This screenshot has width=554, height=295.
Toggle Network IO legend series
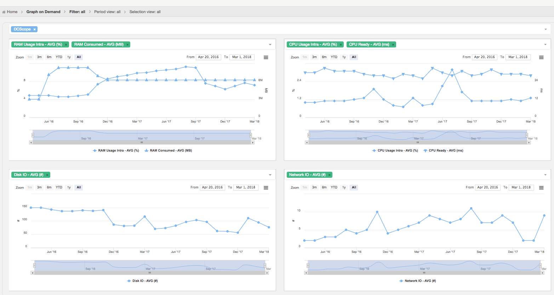(x=417, y=281)
